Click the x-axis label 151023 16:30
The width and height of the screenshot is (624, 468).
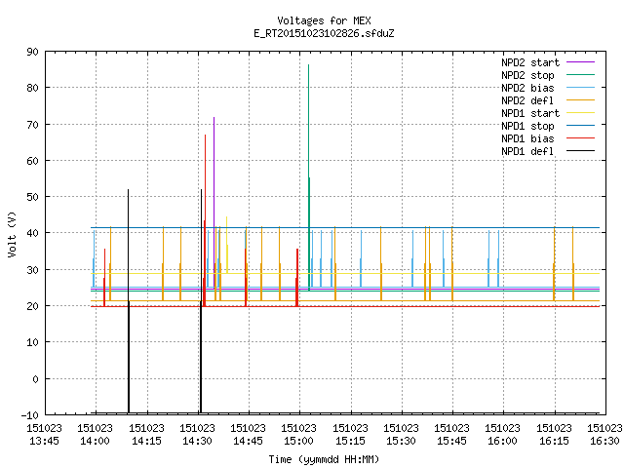click(604, 434)
